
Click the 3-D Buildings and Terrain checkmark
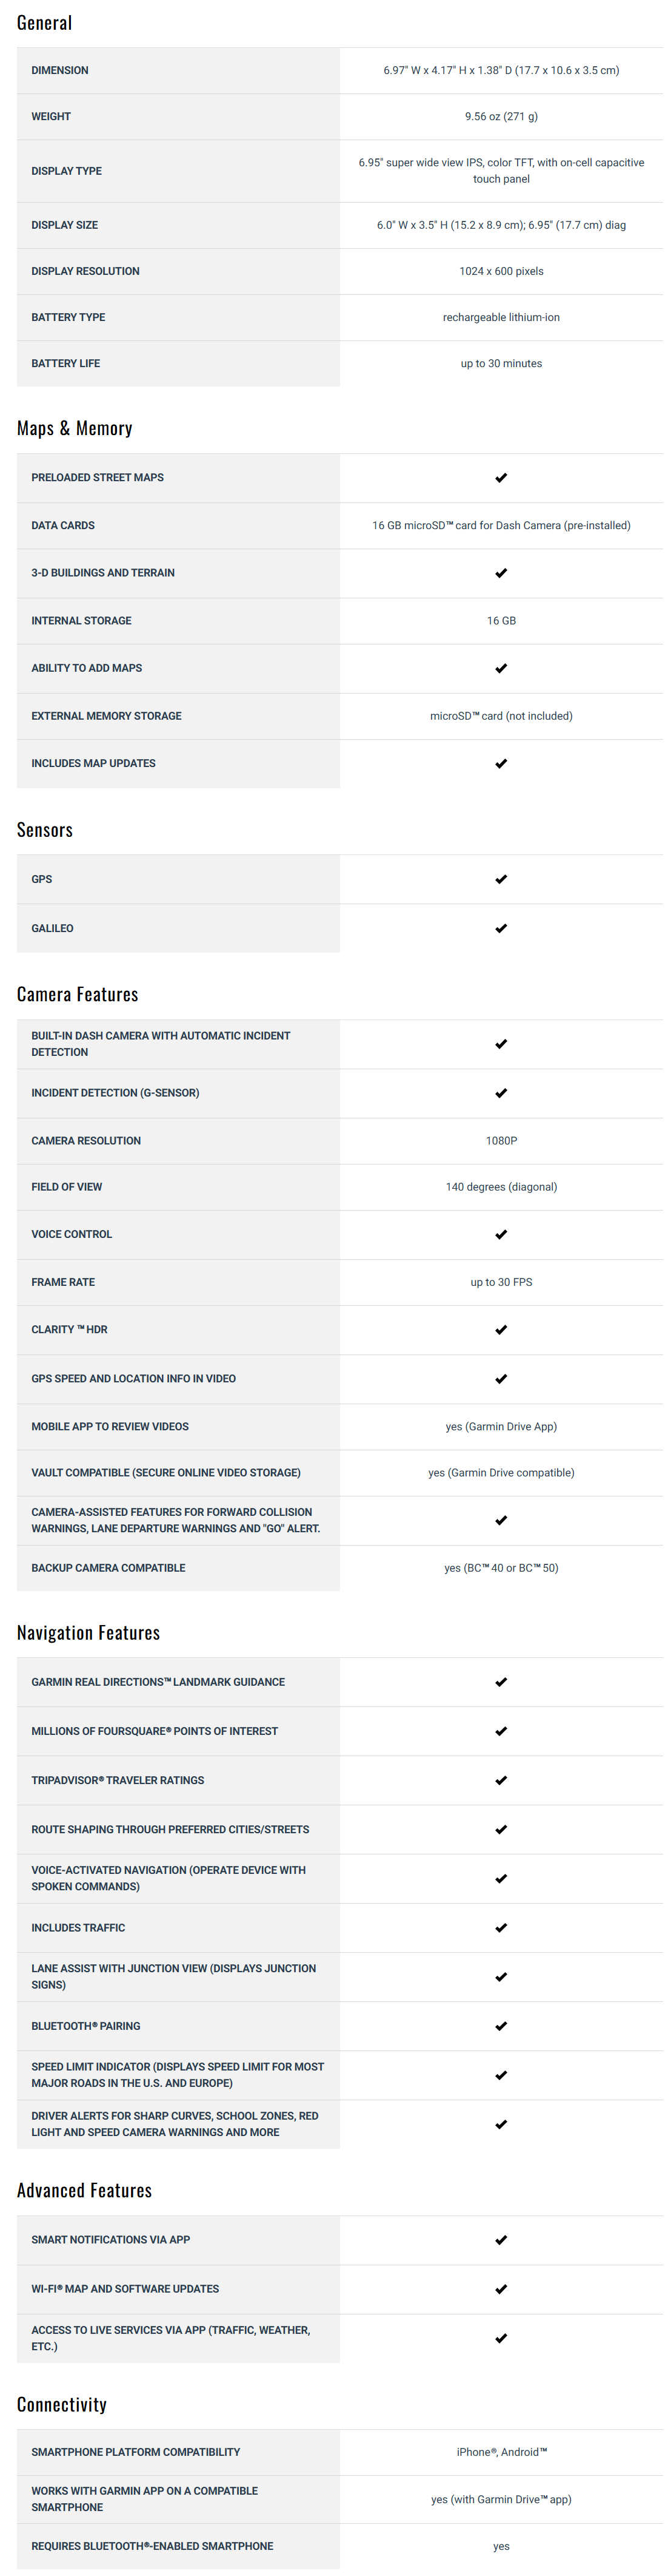point(501,573)
